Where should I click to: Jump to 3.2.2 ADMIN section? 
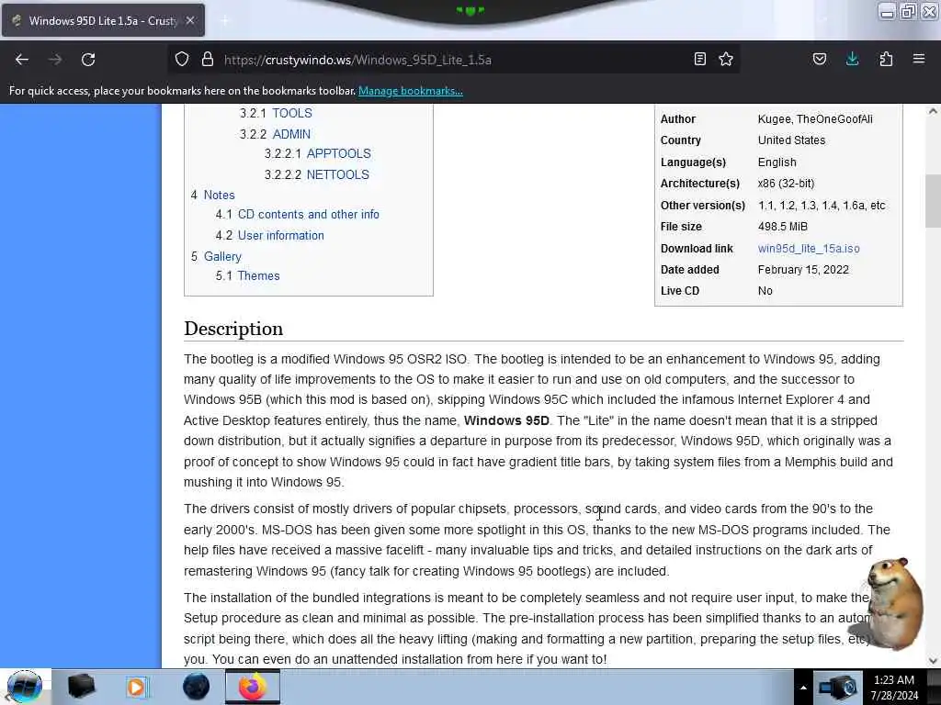(275, 134)
